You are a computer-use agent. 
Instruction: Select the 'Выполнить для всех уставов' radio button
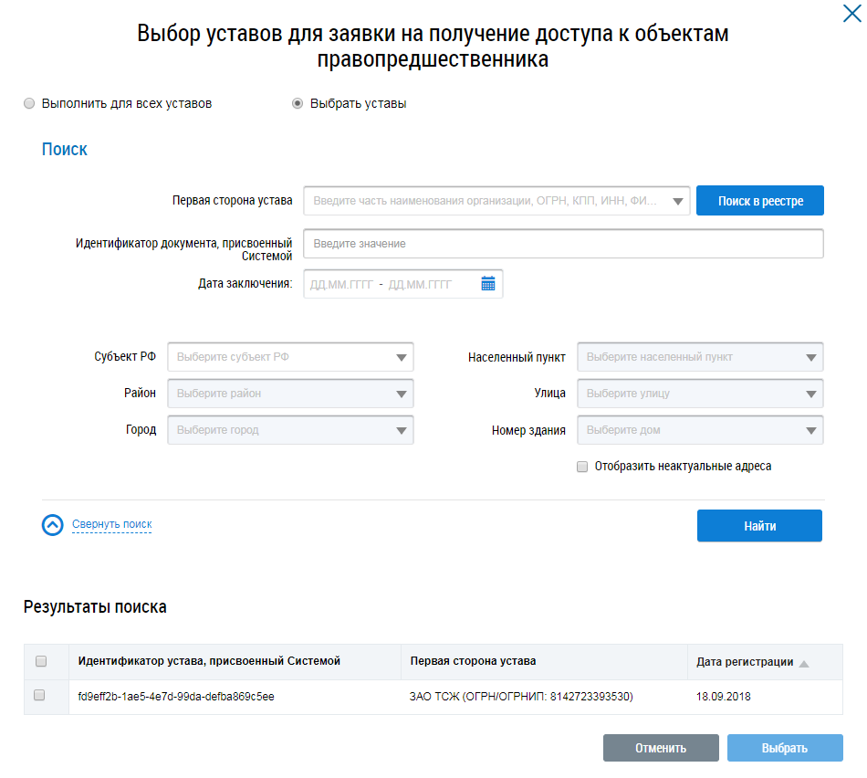coord(29,104)
